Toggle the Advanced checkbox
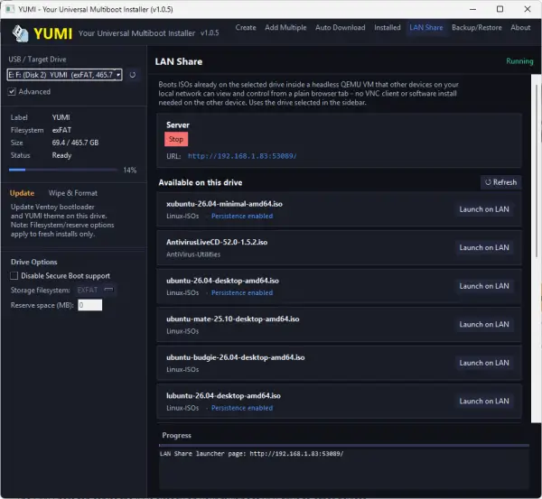542x499 pixels. coord(12,91)
